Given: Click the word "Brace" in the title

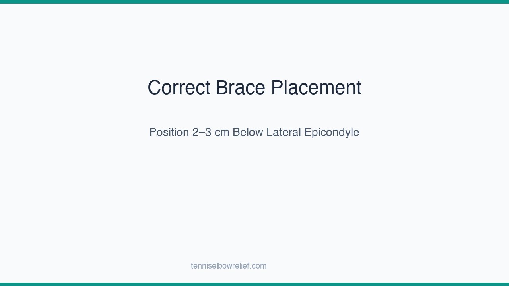Looking at the screenshot, I should click(240, 88).
